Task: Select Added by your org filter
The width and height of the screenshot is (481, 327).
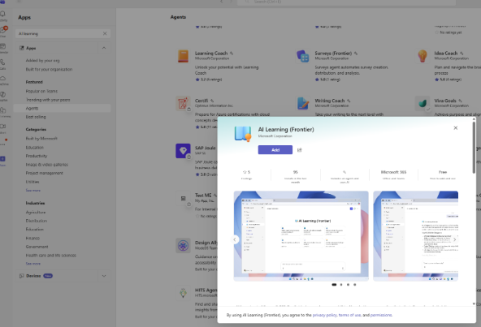Action: point(42,61)
